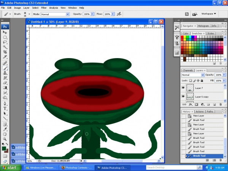Select the Clone Stamp tool
The image size is (228, 171).
[5, 73]
